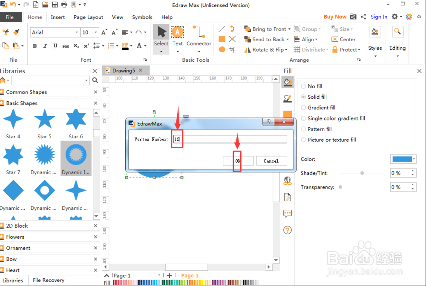Open the File menu

pos(10,17)
